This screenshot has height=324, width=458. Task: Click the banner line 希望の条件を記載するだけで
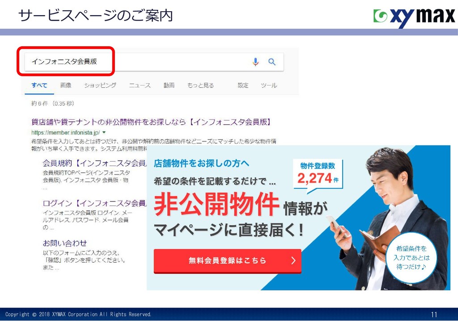coord(215,181)
